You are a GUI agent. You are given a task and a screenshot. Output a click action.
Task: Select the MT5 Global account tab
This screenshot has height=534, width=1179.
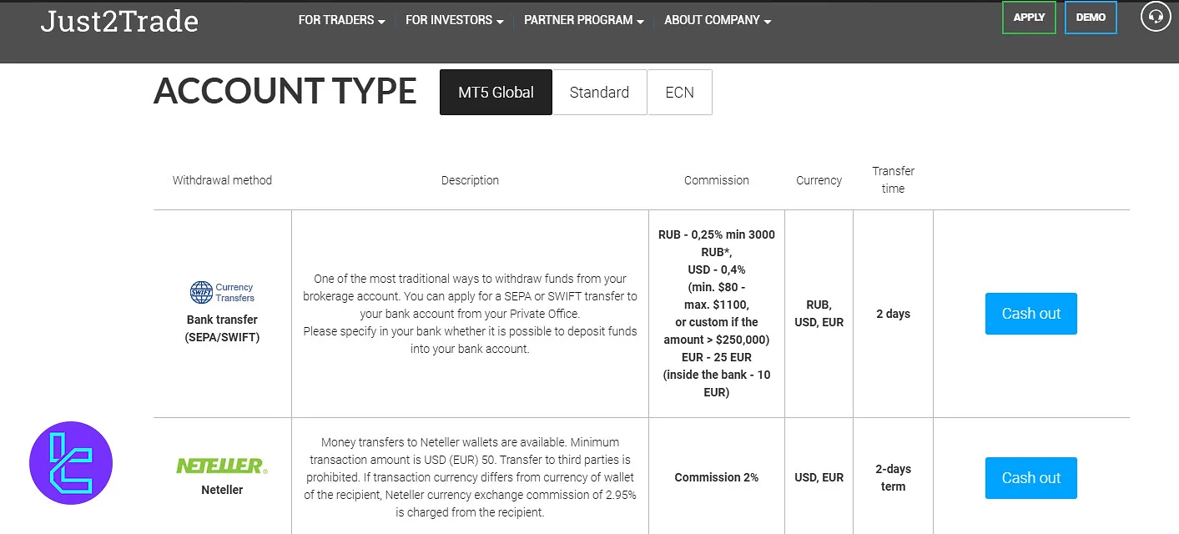pyautogui.click(x=496, y=93)
